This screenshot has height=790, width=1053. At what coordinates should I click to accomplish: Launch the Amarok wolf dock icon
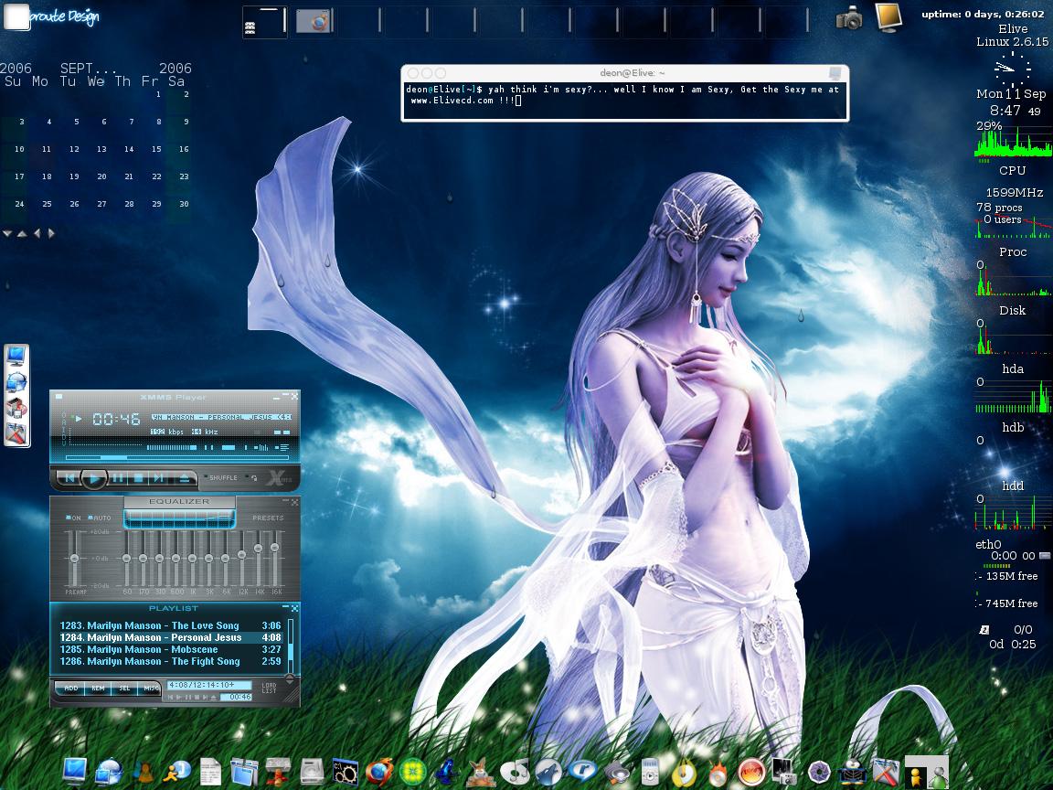coord(548,772)
